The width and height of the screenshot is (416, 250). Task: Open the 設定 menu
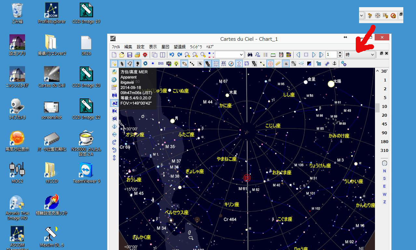[141, 47]
